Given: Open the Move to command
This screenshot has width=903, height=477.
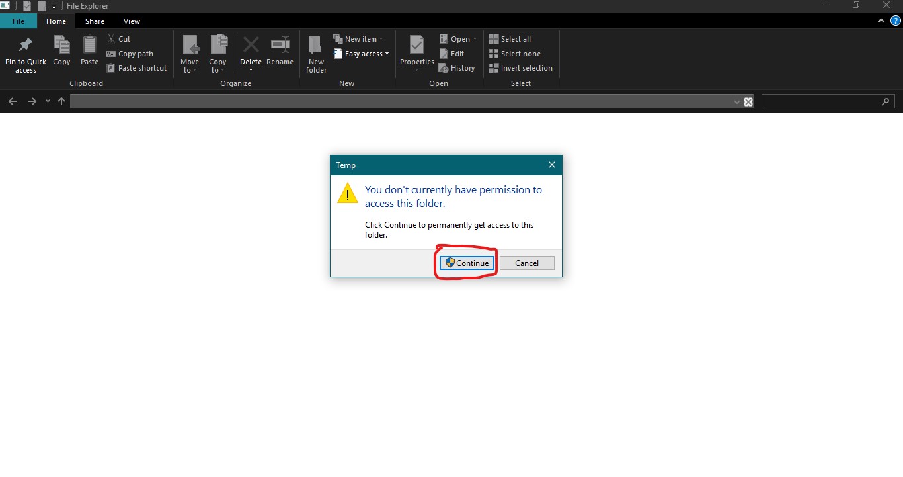Looking at the screenshot, I should (x=190, y=54).
